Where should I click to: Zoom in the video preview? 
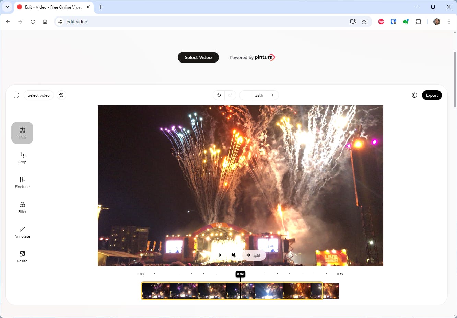(x=273, y=95)
